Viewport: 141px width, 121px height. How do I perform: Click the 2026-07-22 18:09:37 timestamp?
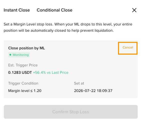coord(93,91)
